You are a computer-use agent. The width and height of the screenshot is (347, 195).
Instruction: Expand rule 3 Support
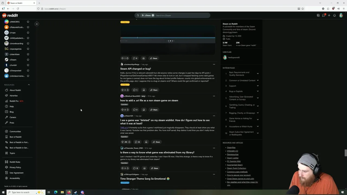tap(258, 86)
